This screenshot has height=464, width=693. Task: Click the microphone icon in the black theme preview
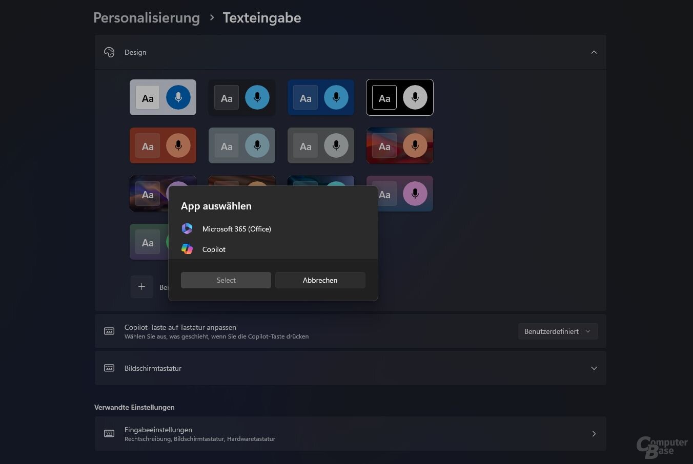pos(415,97)
